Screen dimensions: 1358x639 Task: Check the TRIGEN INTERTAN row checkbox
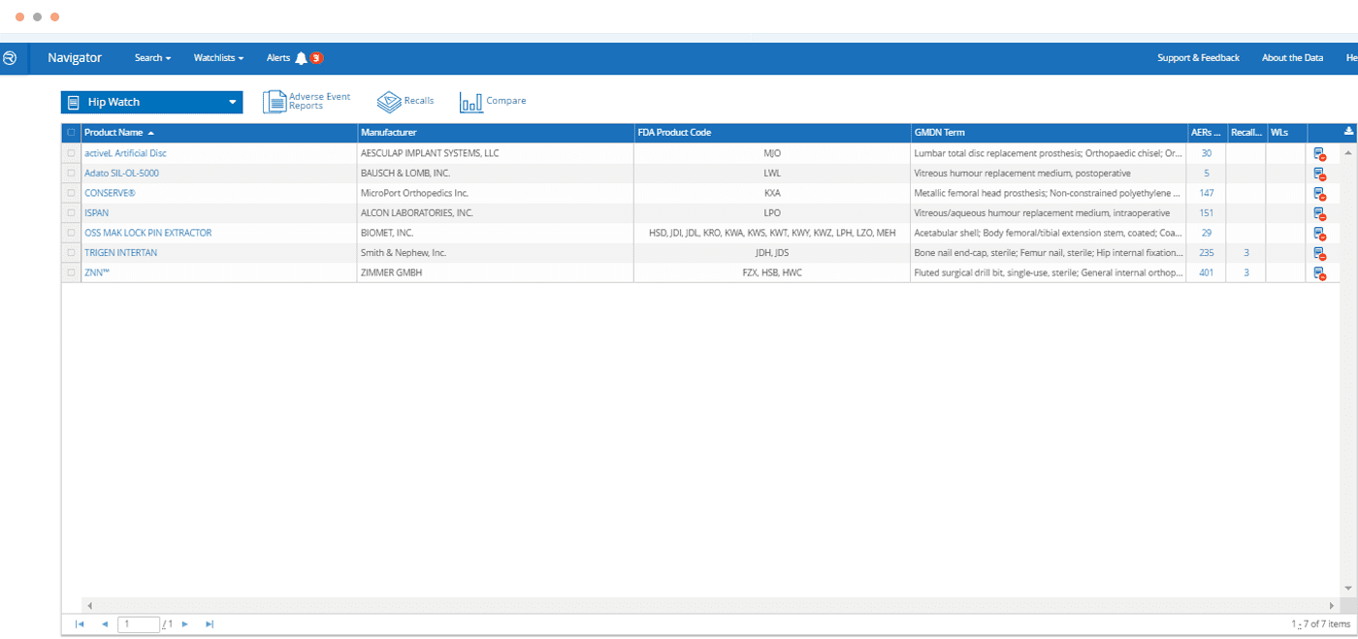(71, 253)
